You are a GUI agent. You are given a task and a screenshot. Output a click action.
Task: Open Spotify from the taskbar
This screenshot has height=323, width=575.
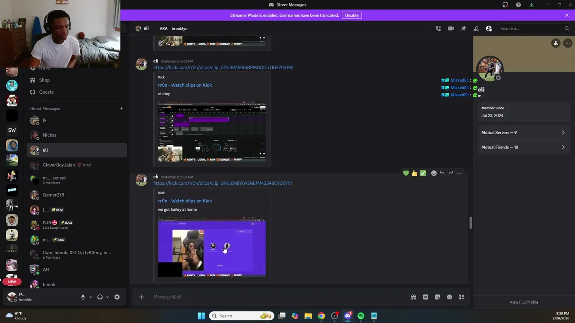[361, 316]
